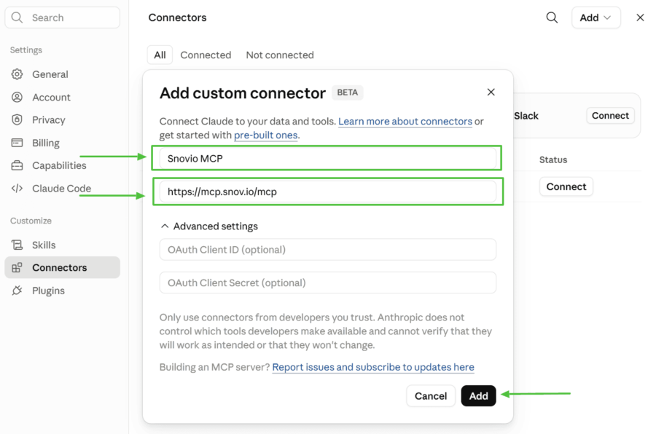
Task: Switch to the Not connected tab
Action: tap(280, 55)
